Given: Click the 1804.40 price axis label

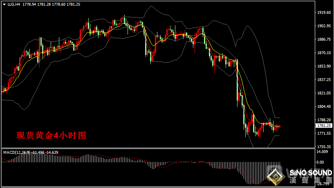Looking at the screenshot, I should point(324,107).
